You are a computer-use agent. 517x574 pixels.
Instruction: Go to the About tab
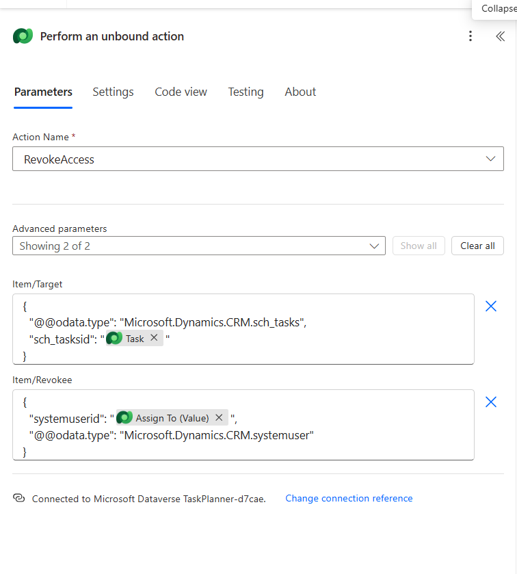coord(300,92)
